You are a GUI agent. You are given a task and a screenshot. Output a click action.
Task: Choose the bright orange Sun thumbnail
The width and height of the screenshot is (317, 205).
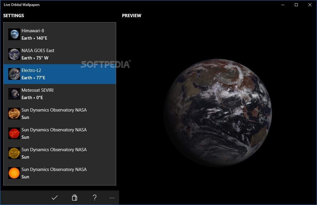pyautogui.click(x=14, y=173)
